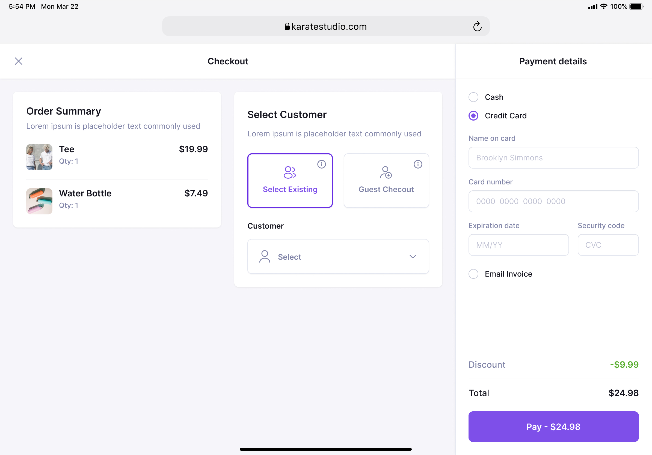Click the $19.99 Tee price

tap(193, 149)
